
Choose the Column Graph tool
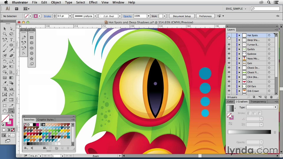tap(11, 89)
